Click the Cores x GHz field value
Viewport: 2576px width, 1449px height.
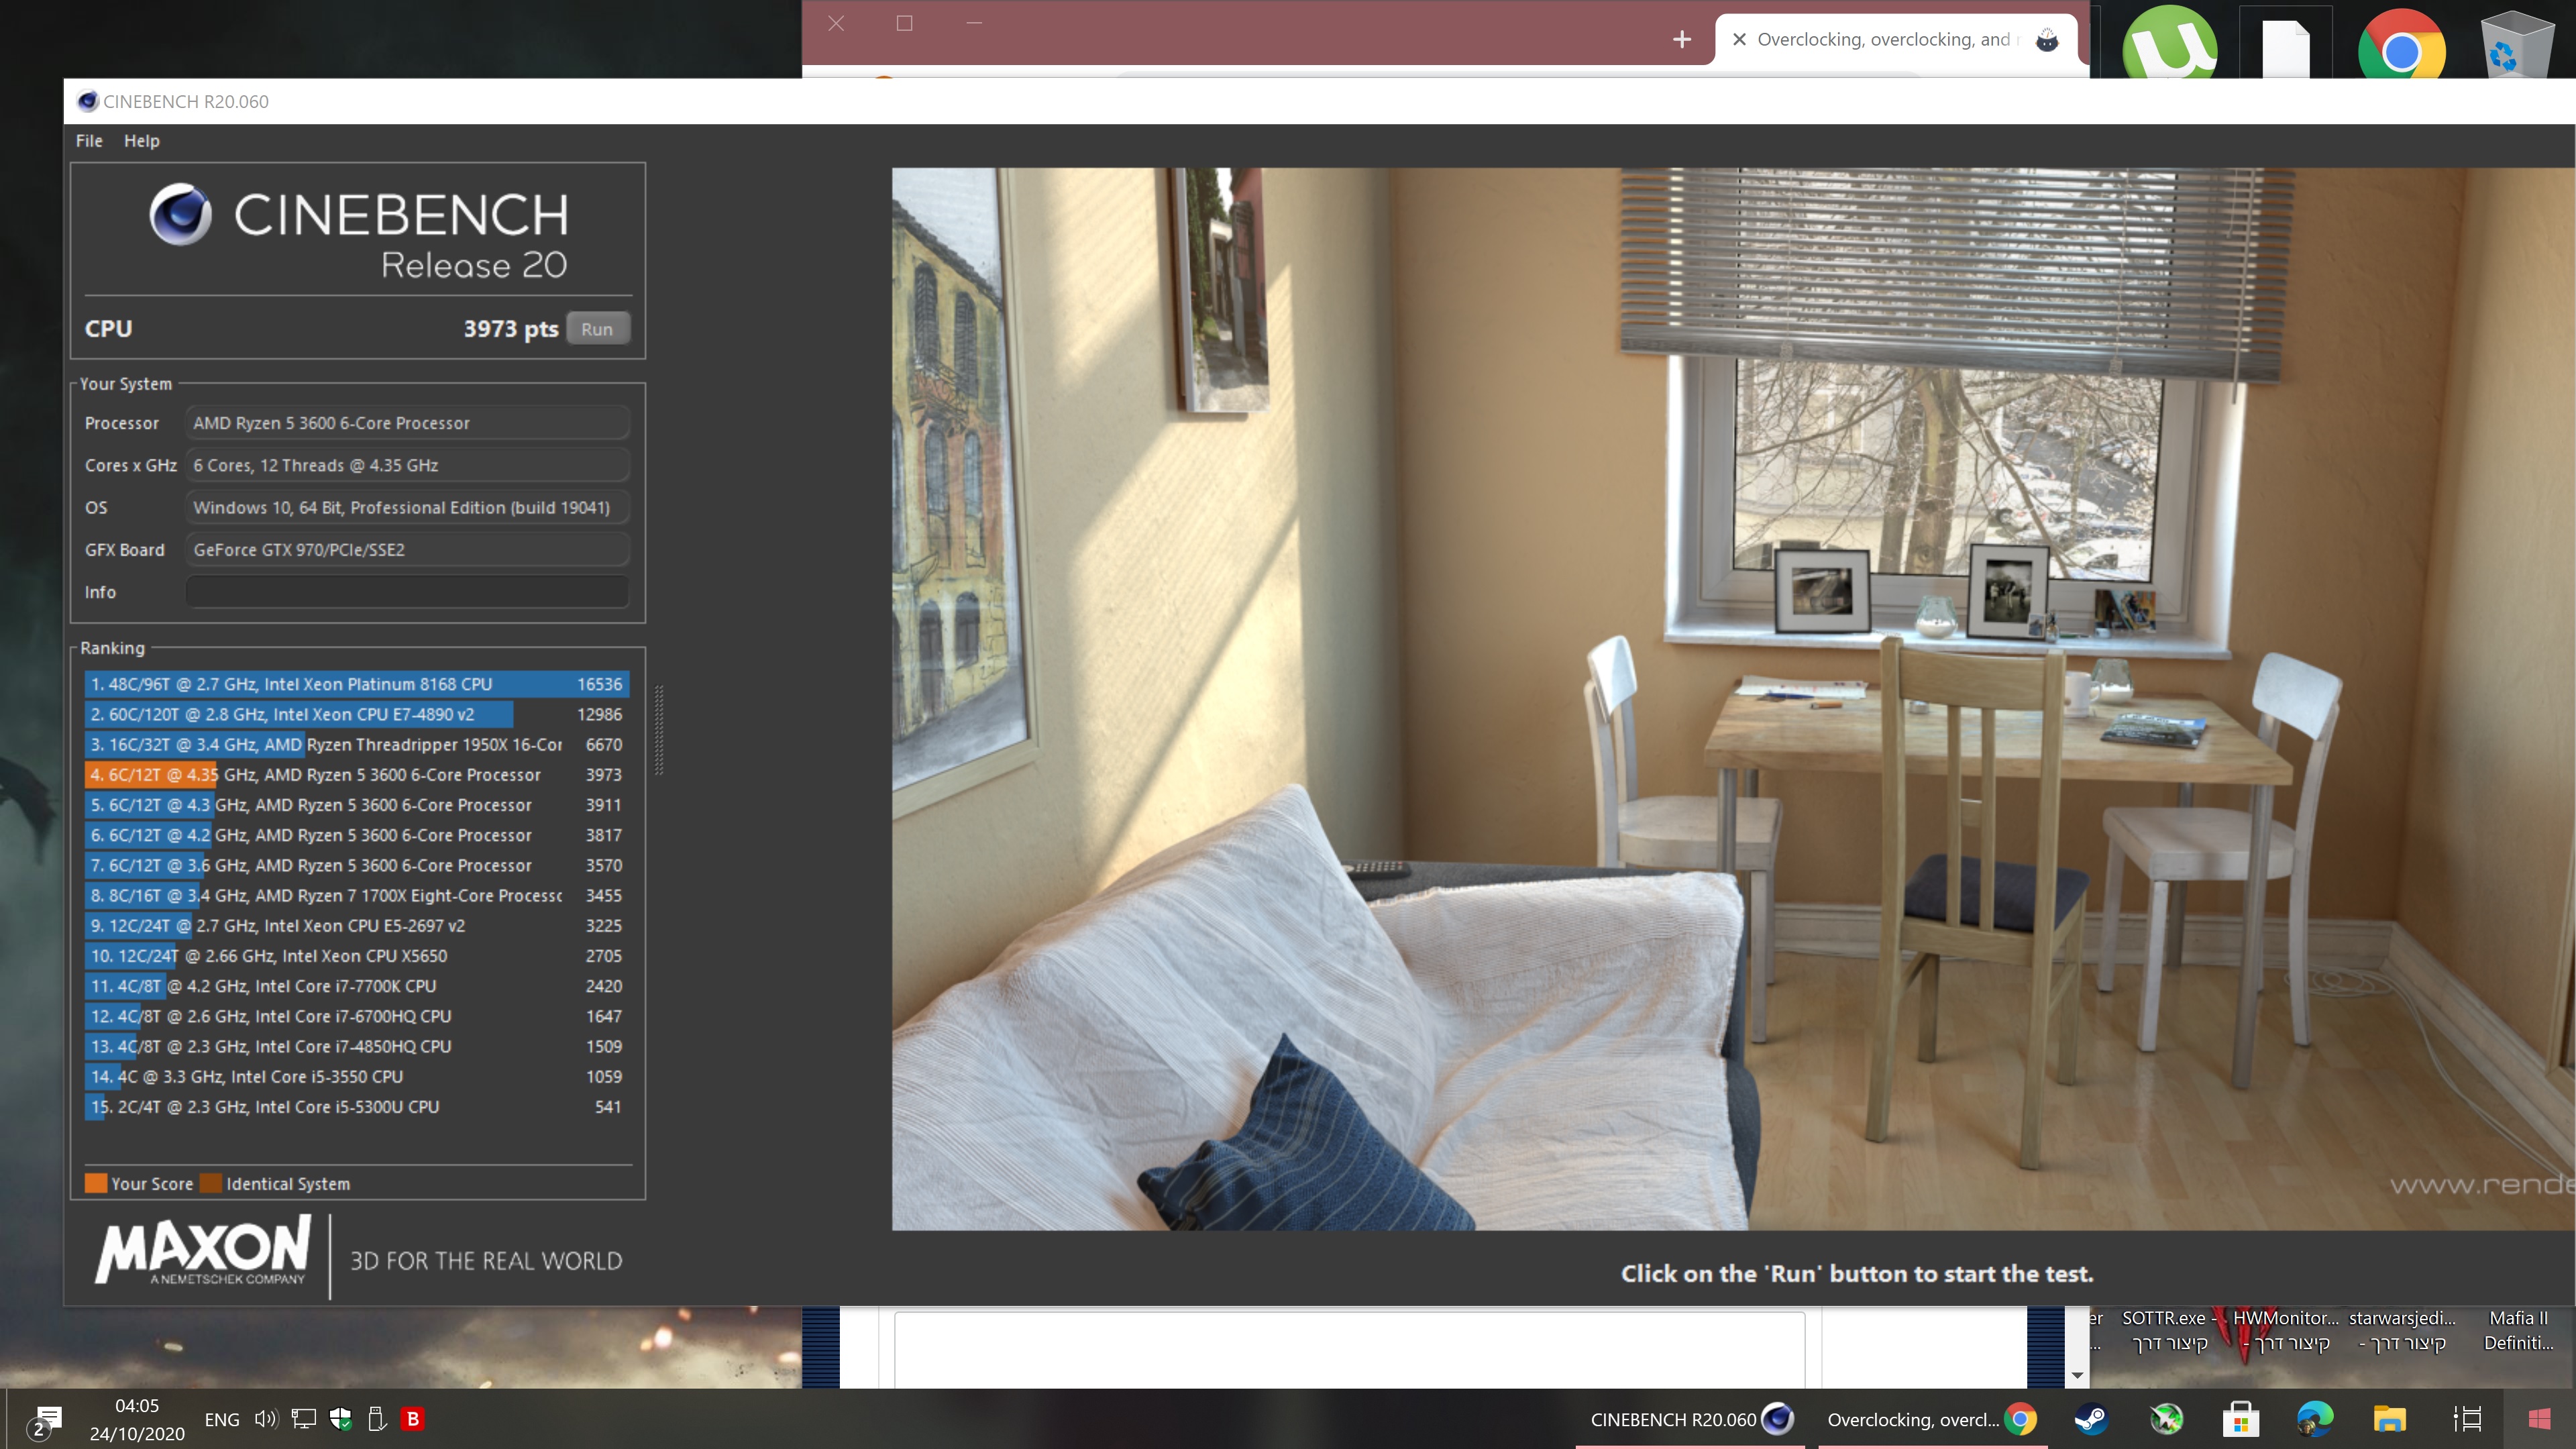pyautogui.click(x=407, y=465)
